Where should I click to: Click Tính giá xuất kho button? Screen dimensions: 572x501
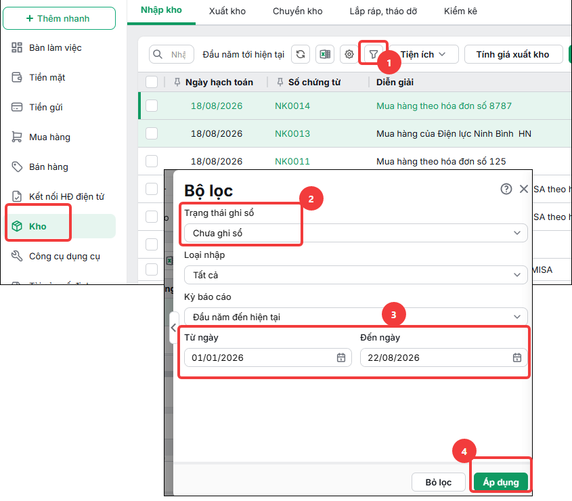click(513, 54)
